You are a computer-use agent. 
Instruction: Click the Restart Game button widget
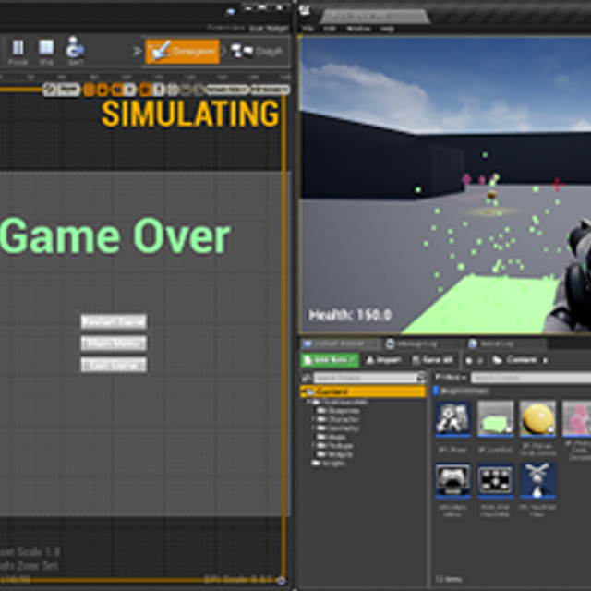point(114,322)
